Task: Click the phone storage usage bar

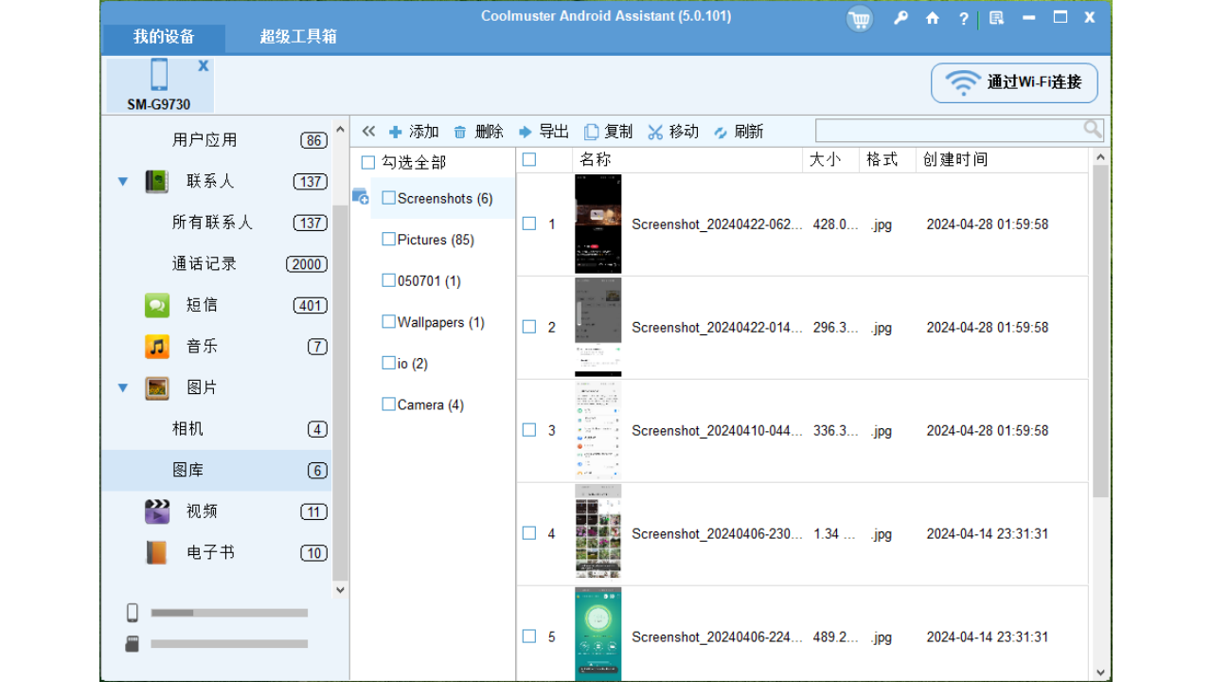Action: point(227,612)
